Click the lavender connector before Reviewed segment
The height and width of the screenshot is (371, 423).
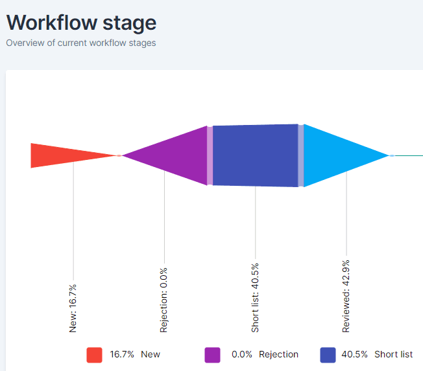coord(301,155)
